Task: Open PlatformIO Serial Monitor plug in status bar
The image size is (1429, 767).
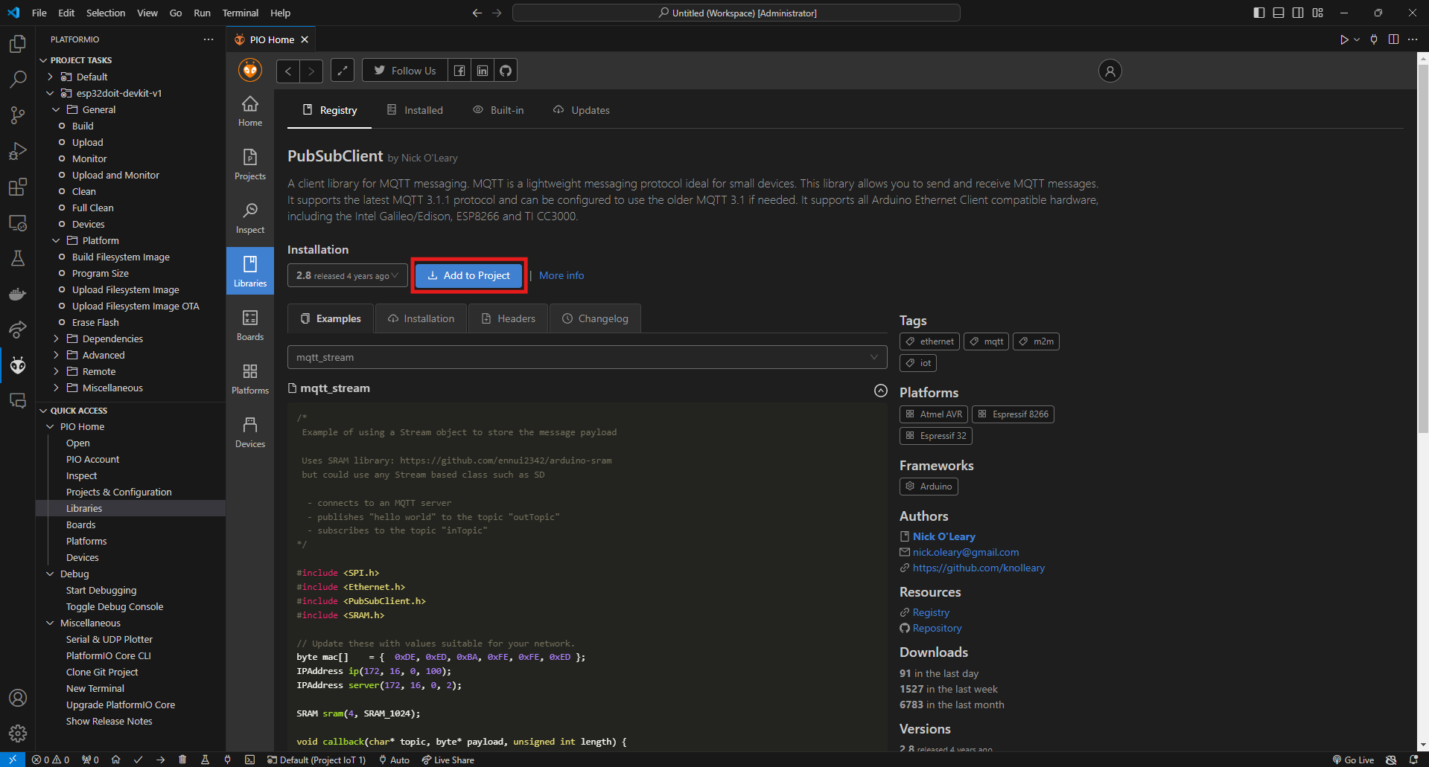Action: click(227, 760)
